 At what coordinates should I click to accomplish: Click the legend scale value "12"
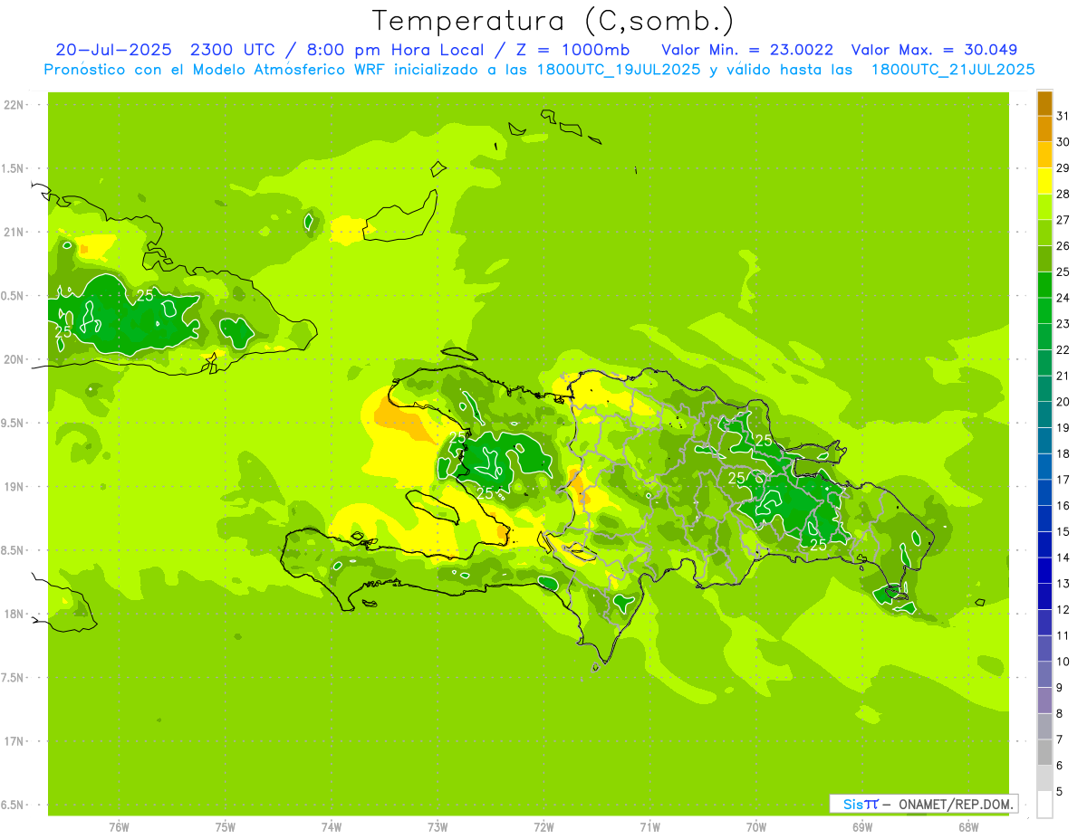(x=1063, y=610)
